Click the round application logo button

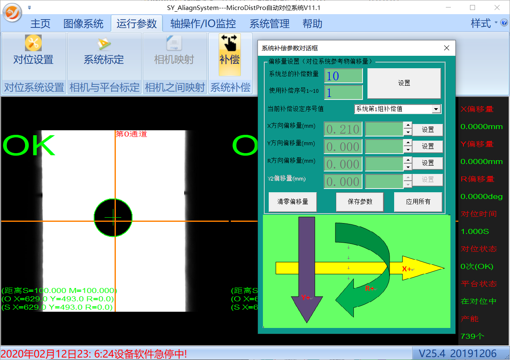[13, 13]
